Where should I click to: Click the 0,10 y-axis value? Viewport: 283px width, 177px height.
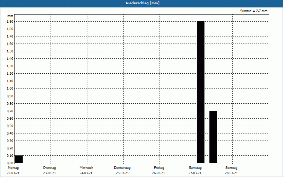[x=10, y=156]
